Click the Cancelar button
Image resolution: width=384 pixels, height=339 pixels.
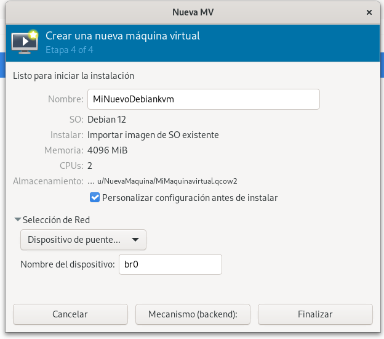point(70,314)
